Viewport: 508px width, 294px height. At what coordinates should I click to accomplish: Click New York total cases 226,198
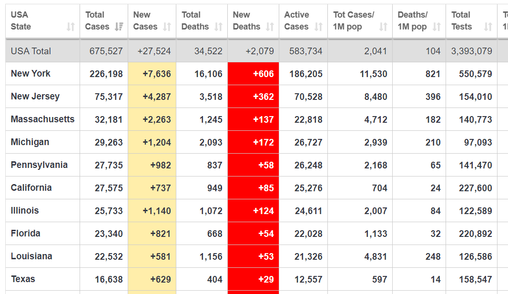coord(106,74)
